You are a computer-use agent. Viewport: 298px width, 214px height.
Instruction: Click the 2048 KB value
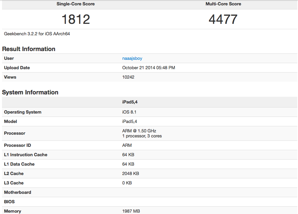click(131, 174)
